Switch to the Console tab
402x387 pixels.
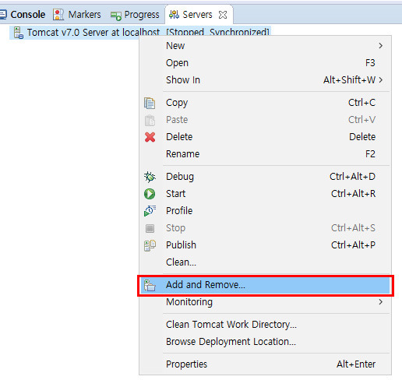[23, 15]
